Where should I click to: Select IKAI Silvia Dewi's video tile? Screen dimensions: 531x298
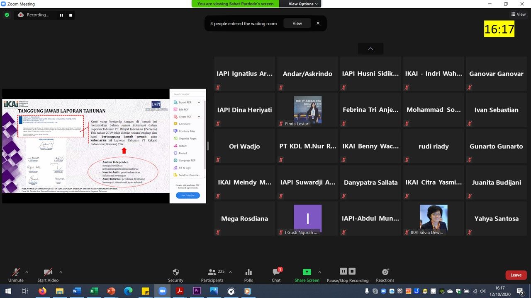click(434, 219)
